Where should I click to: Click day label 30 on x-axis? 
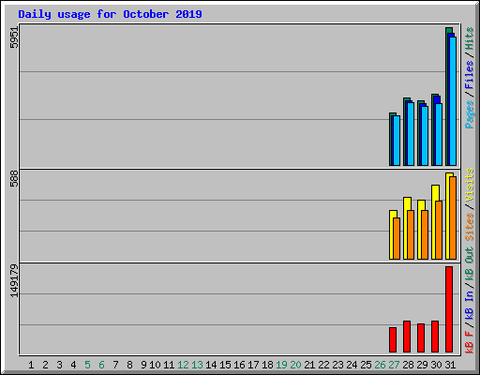coord(436,365)
